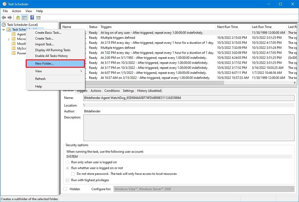Switch to the Conditions tab

[112, 91]
